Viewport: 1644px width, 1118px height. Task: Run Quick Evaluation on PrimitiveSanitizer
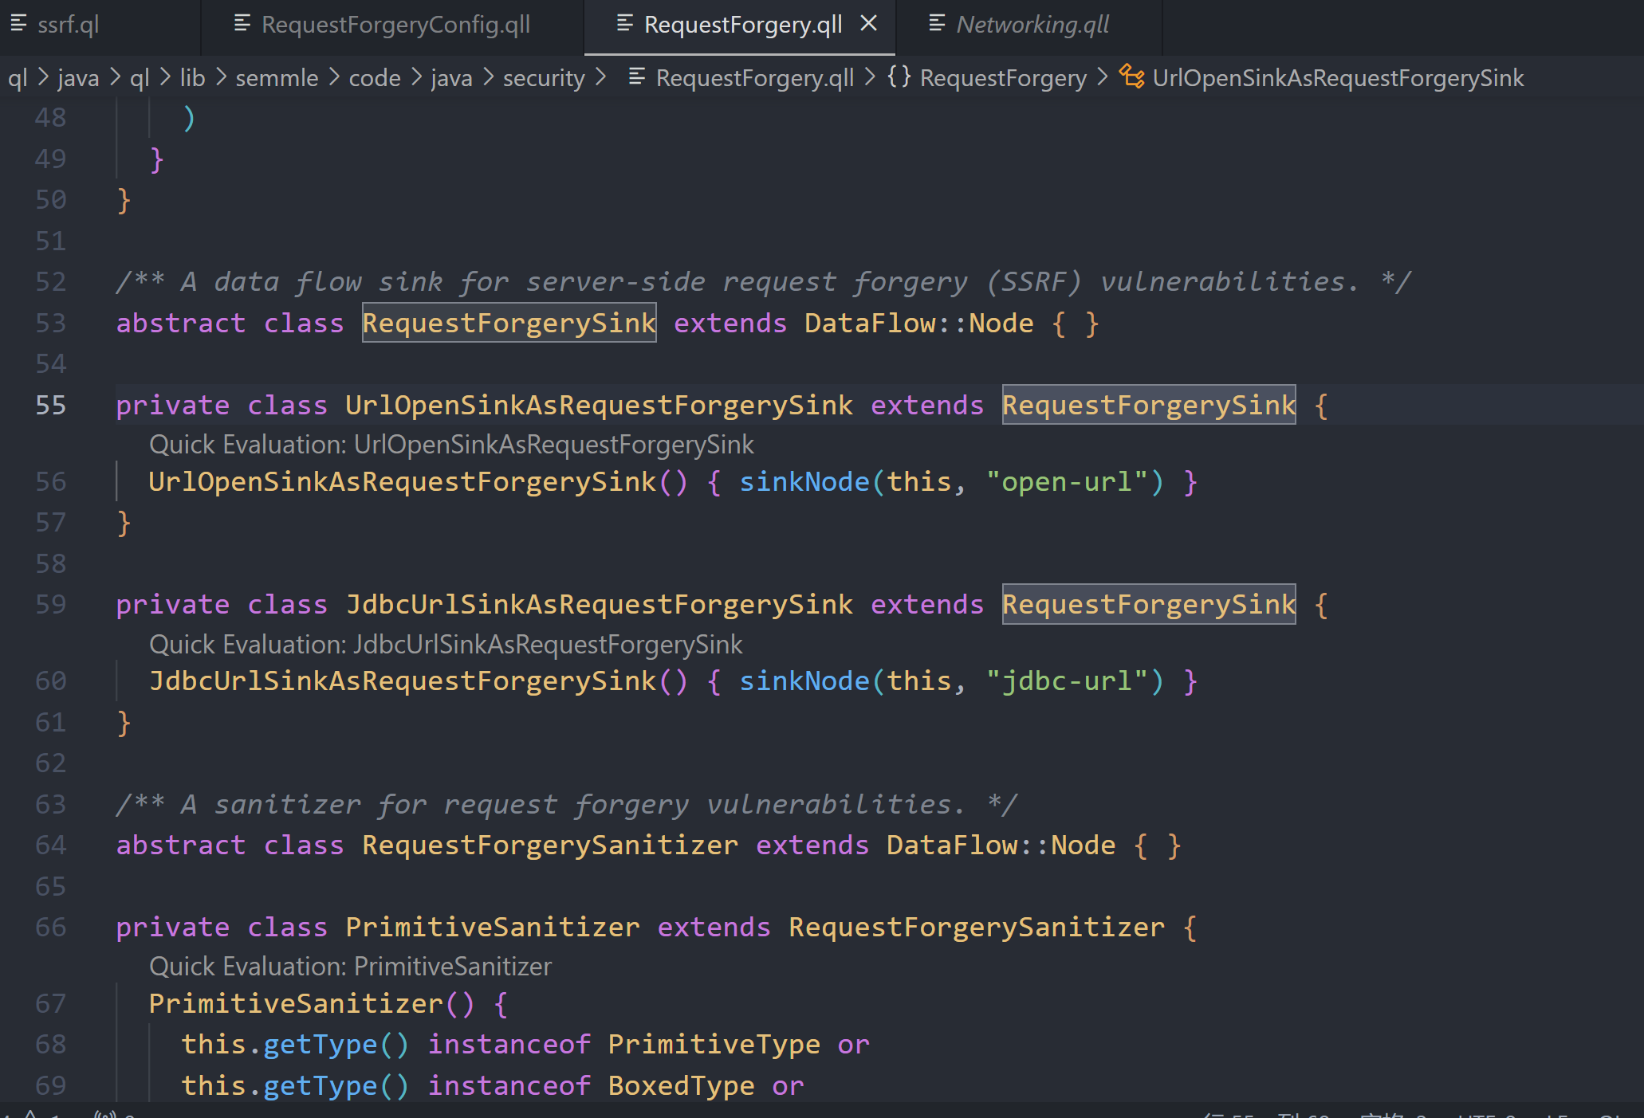[x=349, y=966]
